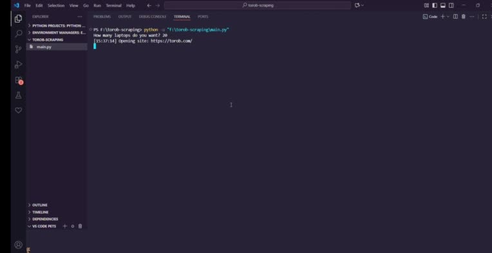The width and height of the screenshot is (492, 253).
Task: Expand the Environment Managers section
Action: 57,33
